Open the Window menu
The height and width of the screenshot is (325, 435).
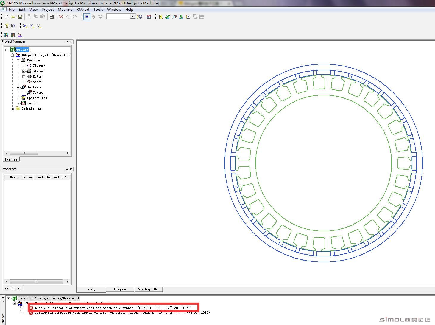[x=114, y=10]
